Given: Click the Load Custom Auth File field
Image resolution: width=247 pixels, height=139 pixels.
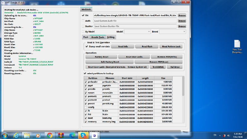Looking at the screenshot, I should [135, 21].
